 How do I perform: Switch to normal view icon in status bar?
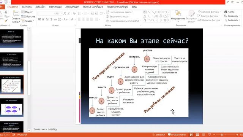[191, 135]
